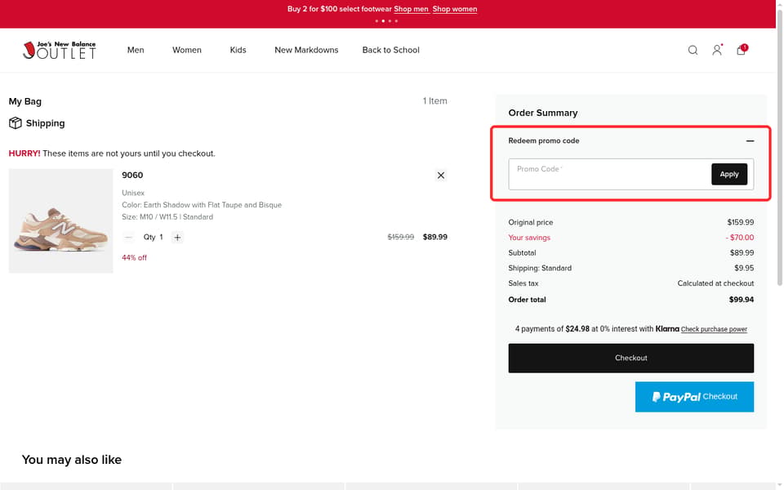Click the 'Shipping: Standard' line
The height and width of the screenshot is (490, 784).
pos(631,268)
